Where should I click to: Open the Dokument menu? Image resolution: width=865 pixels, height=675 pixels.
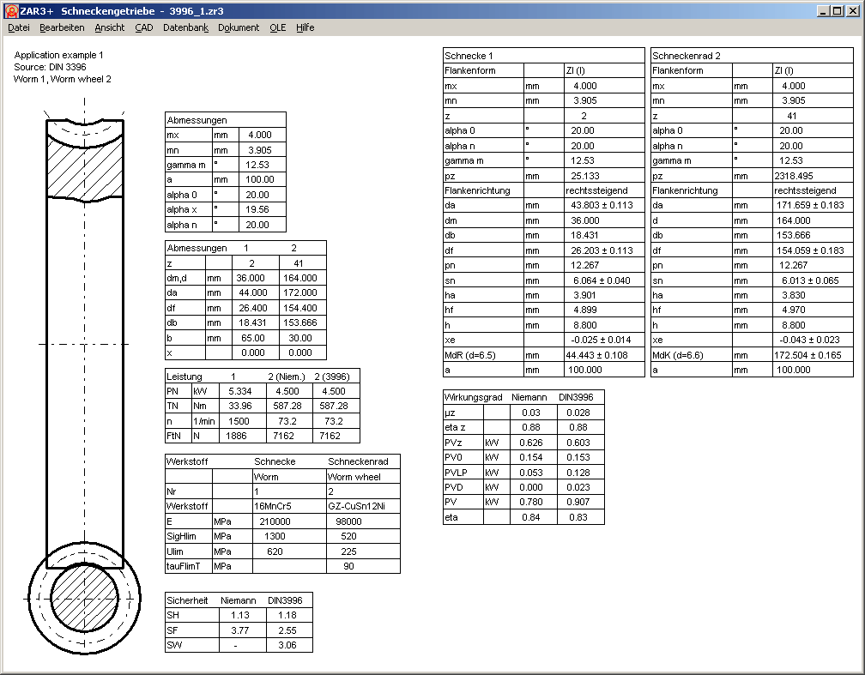239,27
